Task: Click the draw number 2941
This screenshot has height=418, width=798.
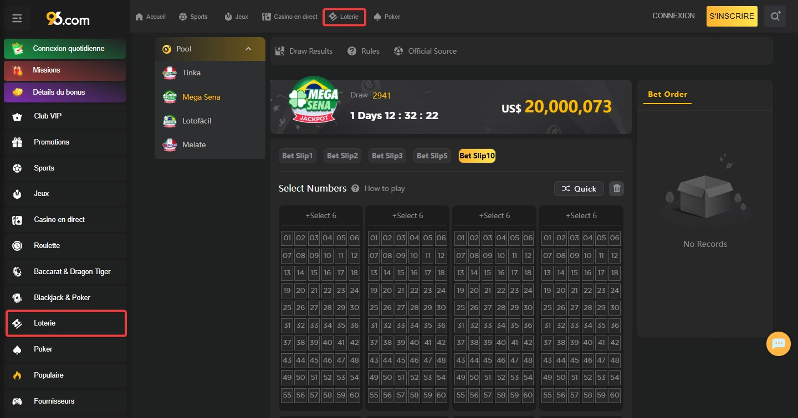Action: [382, 95]
